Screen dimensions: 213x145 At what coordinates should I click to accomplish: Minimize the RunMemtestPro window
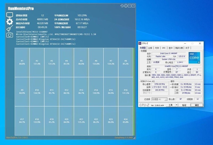pos(130,6)
